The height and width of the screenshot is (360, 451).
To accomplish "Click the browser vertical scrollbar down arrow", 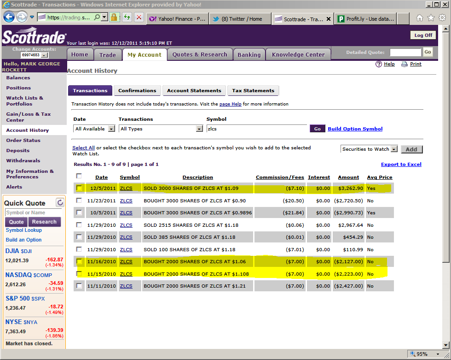I will [445, 344].
